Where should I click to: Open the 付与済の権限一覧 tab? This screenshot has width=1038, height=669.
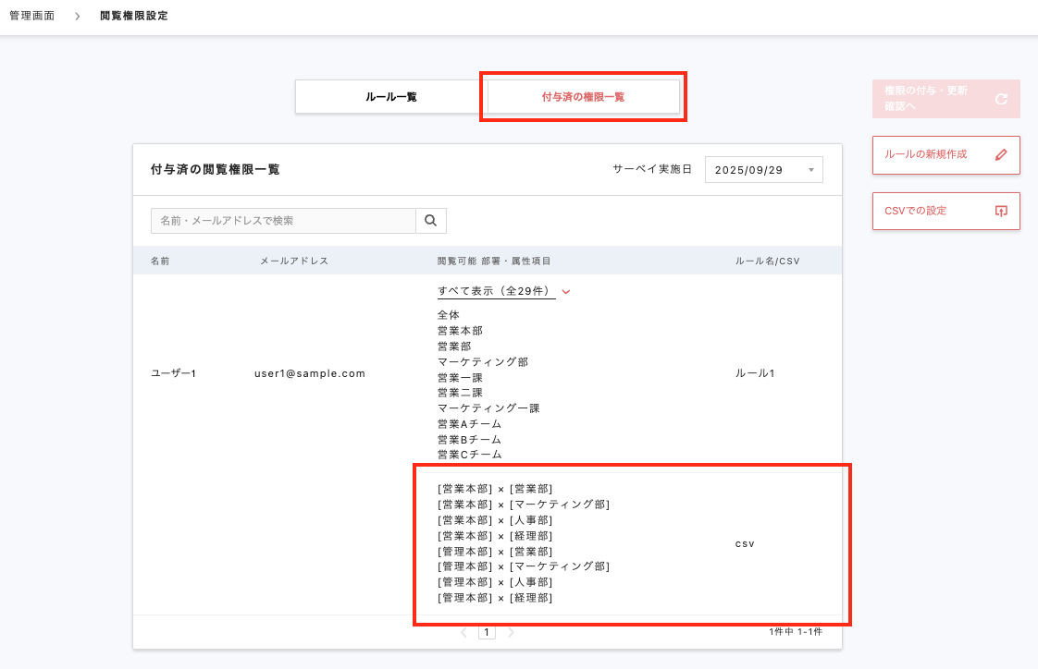point(583,96)
